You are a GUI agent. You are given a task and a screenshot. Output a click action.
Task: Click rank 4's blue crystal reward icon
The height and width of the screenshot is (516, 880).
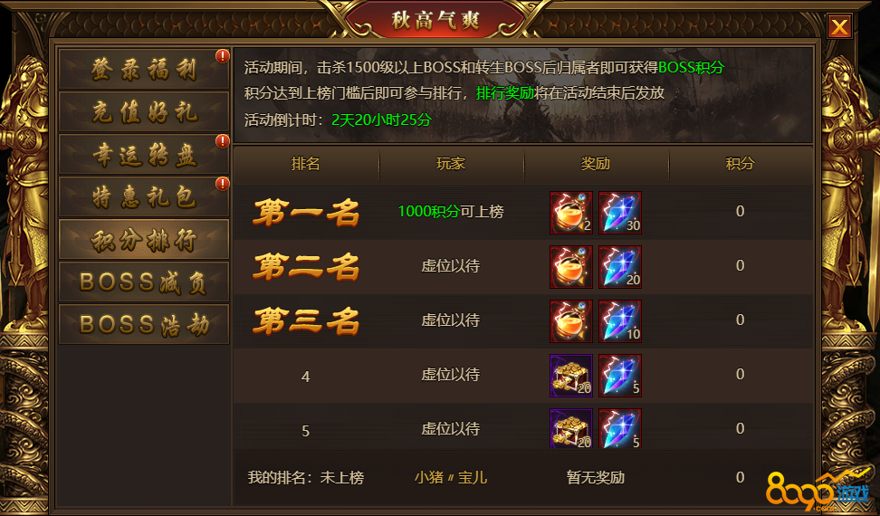click(620, 376)
